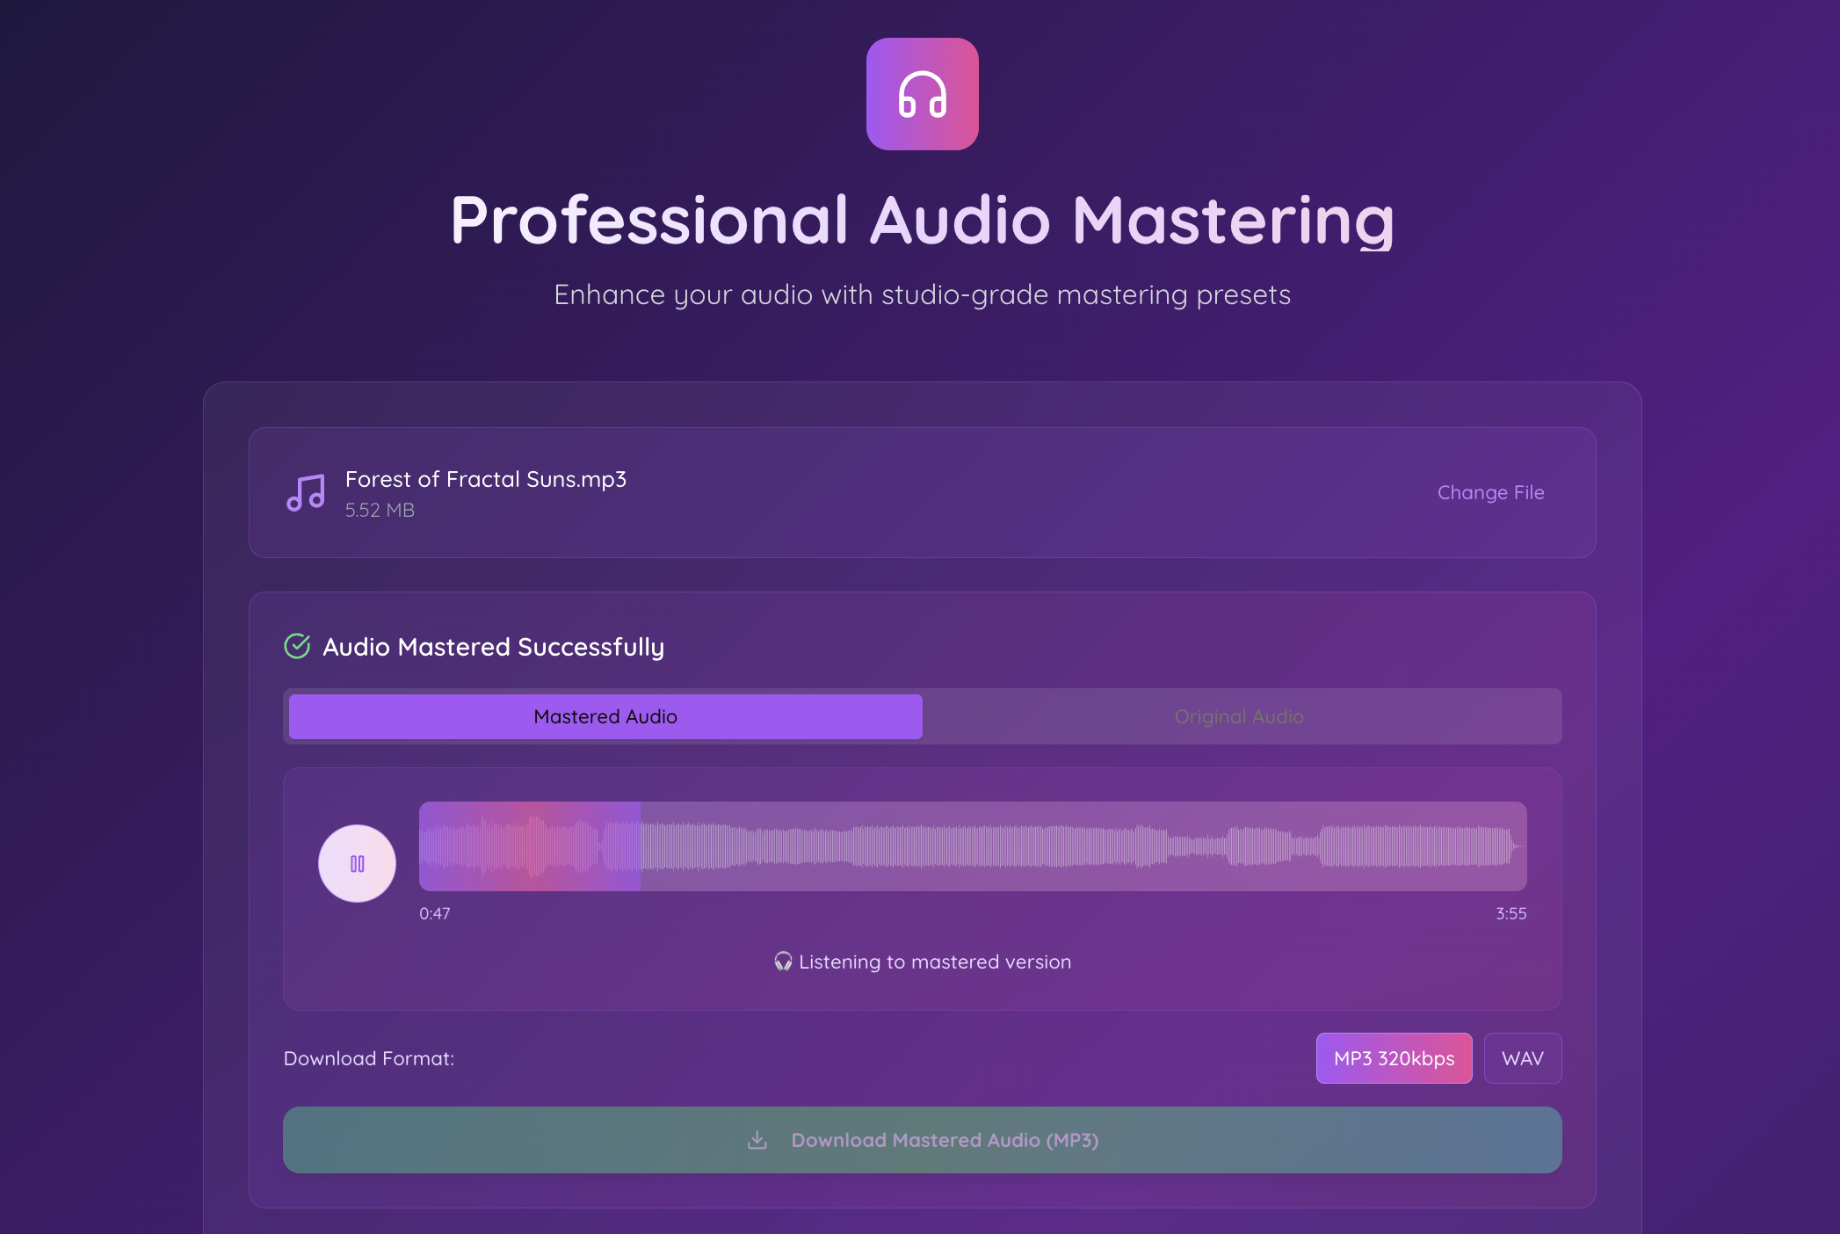Click the headphones app logo icon
Viewport: 1840px width, 1234px height.
922,94
